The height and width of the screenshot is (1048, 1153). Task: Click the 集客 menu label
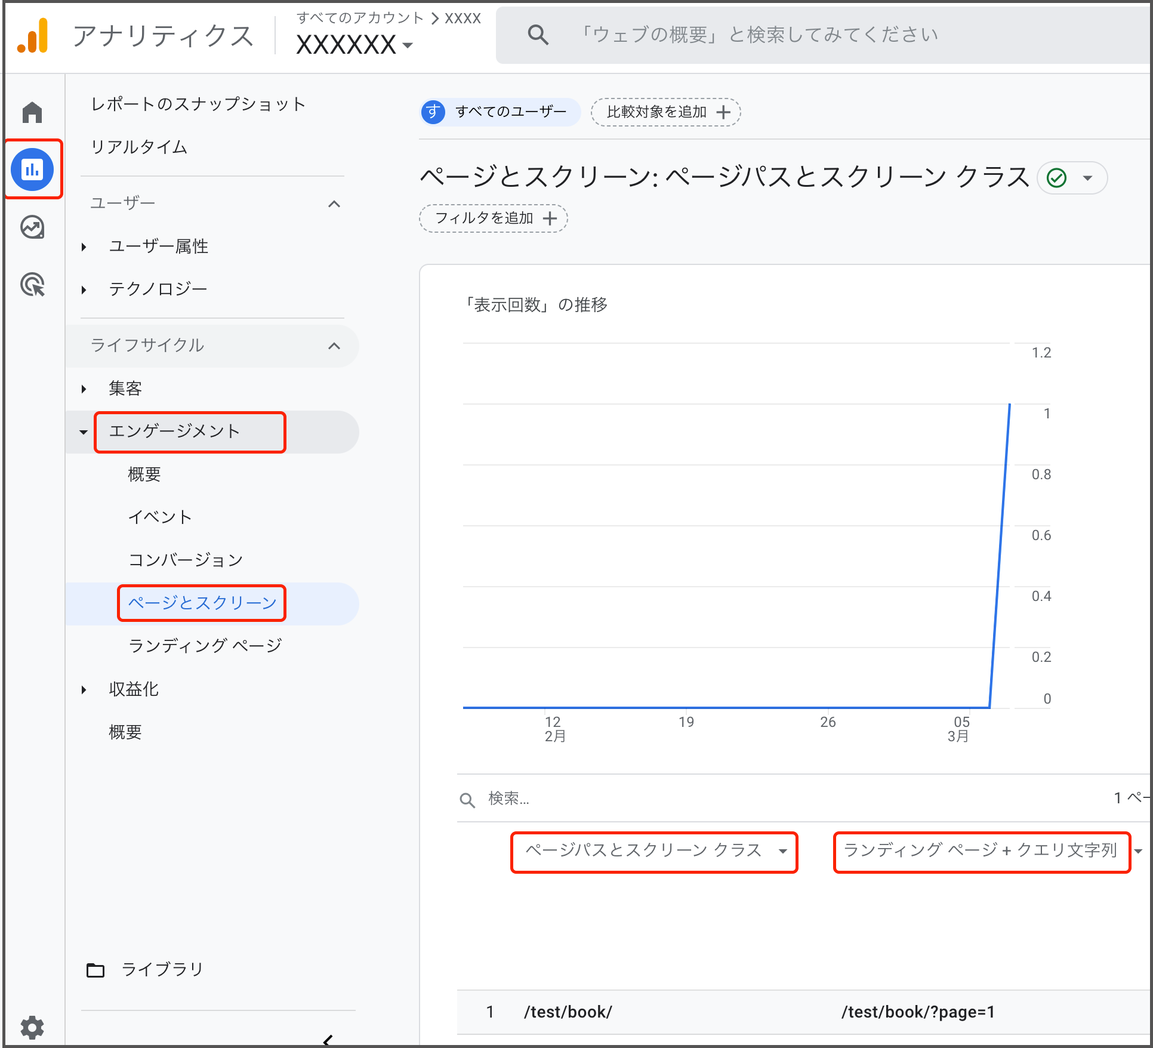[125, 389]
